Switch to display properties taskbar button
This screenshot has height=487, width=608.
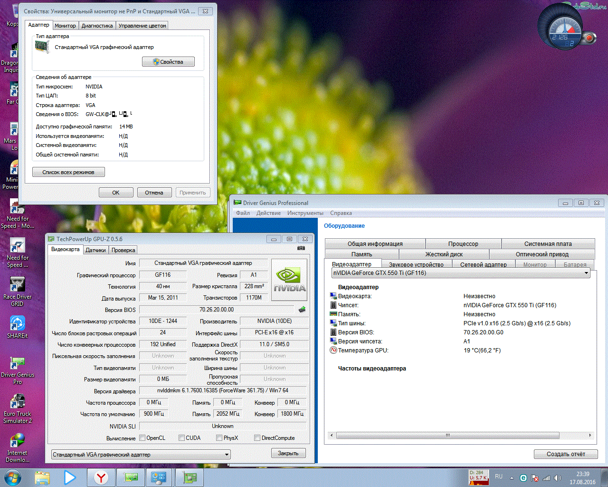160,477
